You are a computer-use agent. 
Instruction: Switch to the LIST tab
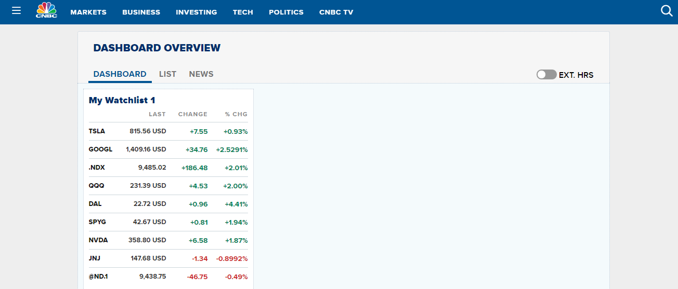click(x=167, y=74)
